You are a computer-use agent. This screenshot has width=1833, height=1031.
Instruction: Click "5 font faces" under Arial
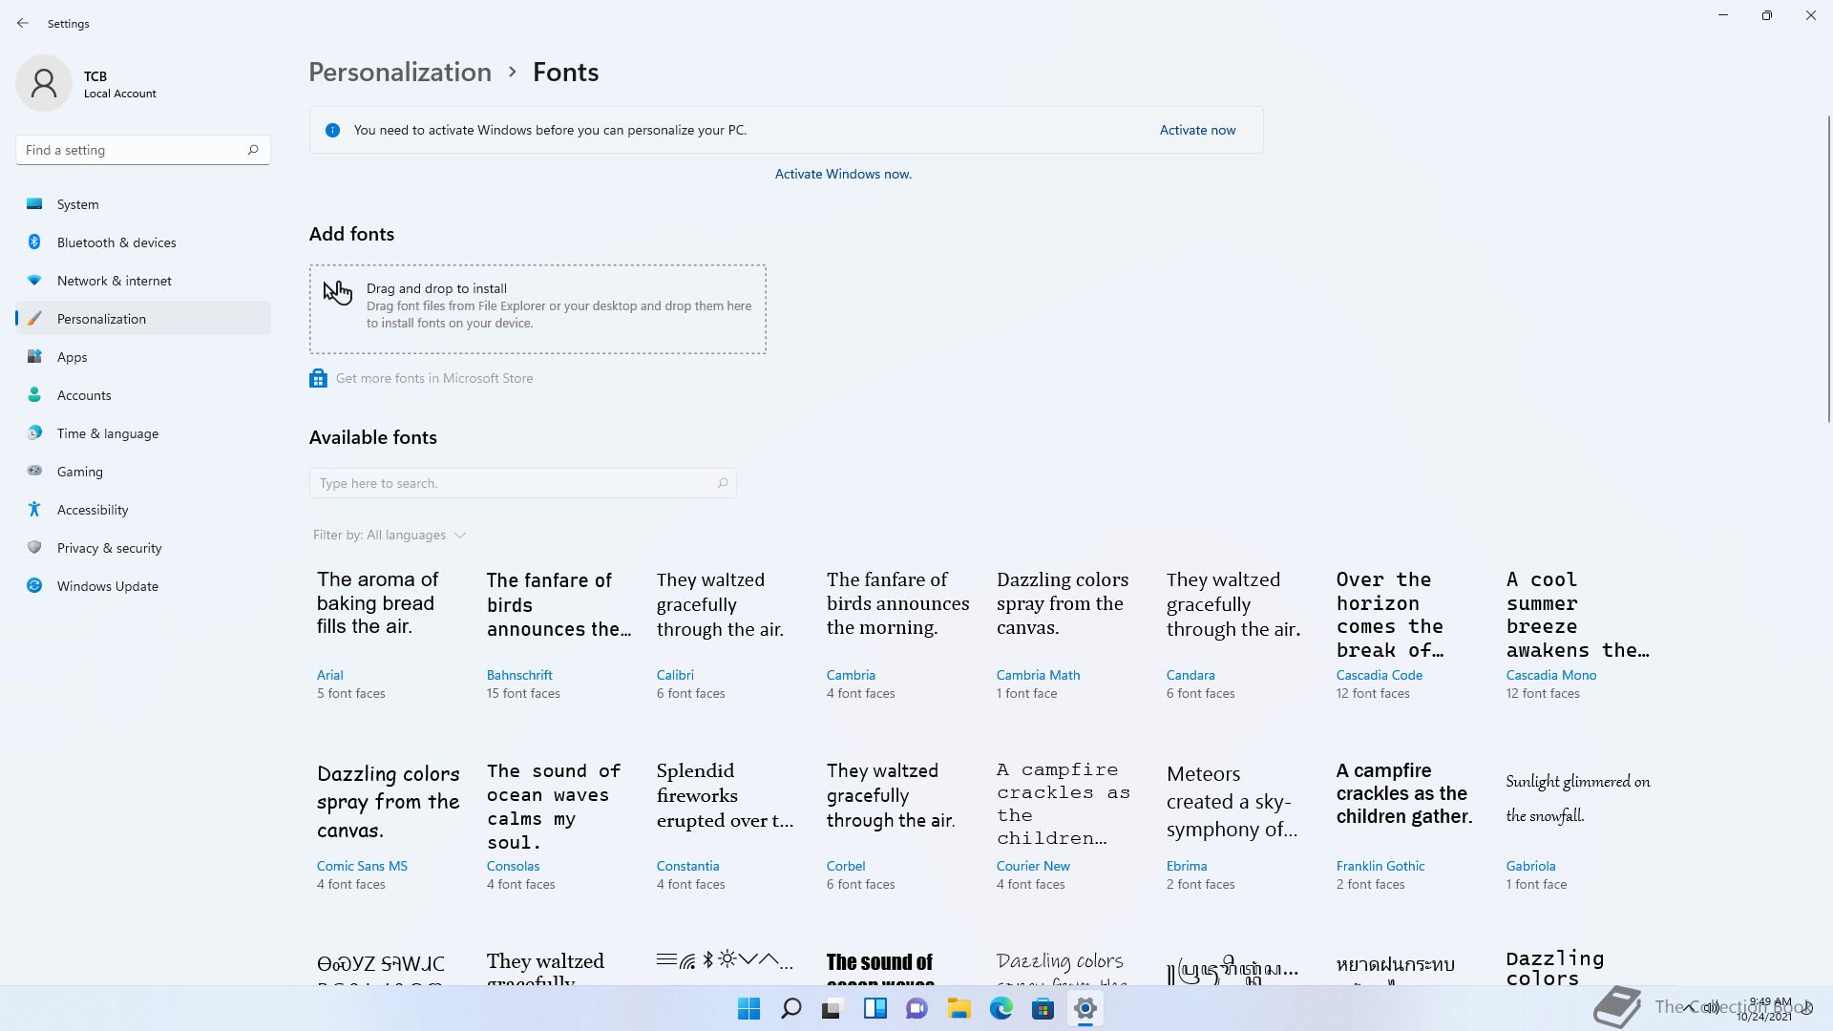(x=351, y=694)
